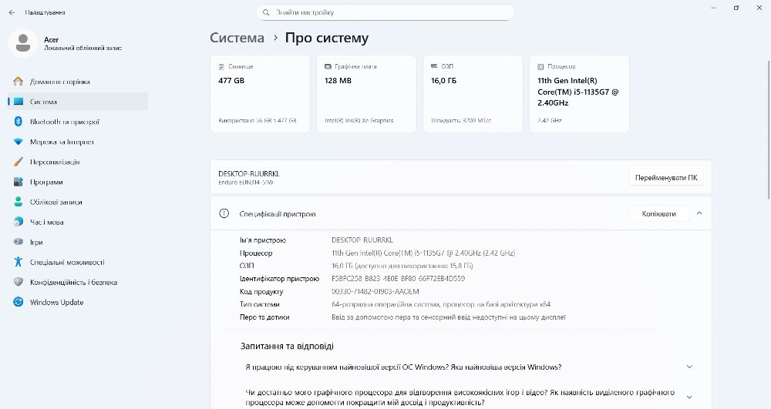Viewport: 771px width, 409px height.
Task: Open the 128 MB graphics card tile
Action: pyautogui.click(x=366, y=94)
